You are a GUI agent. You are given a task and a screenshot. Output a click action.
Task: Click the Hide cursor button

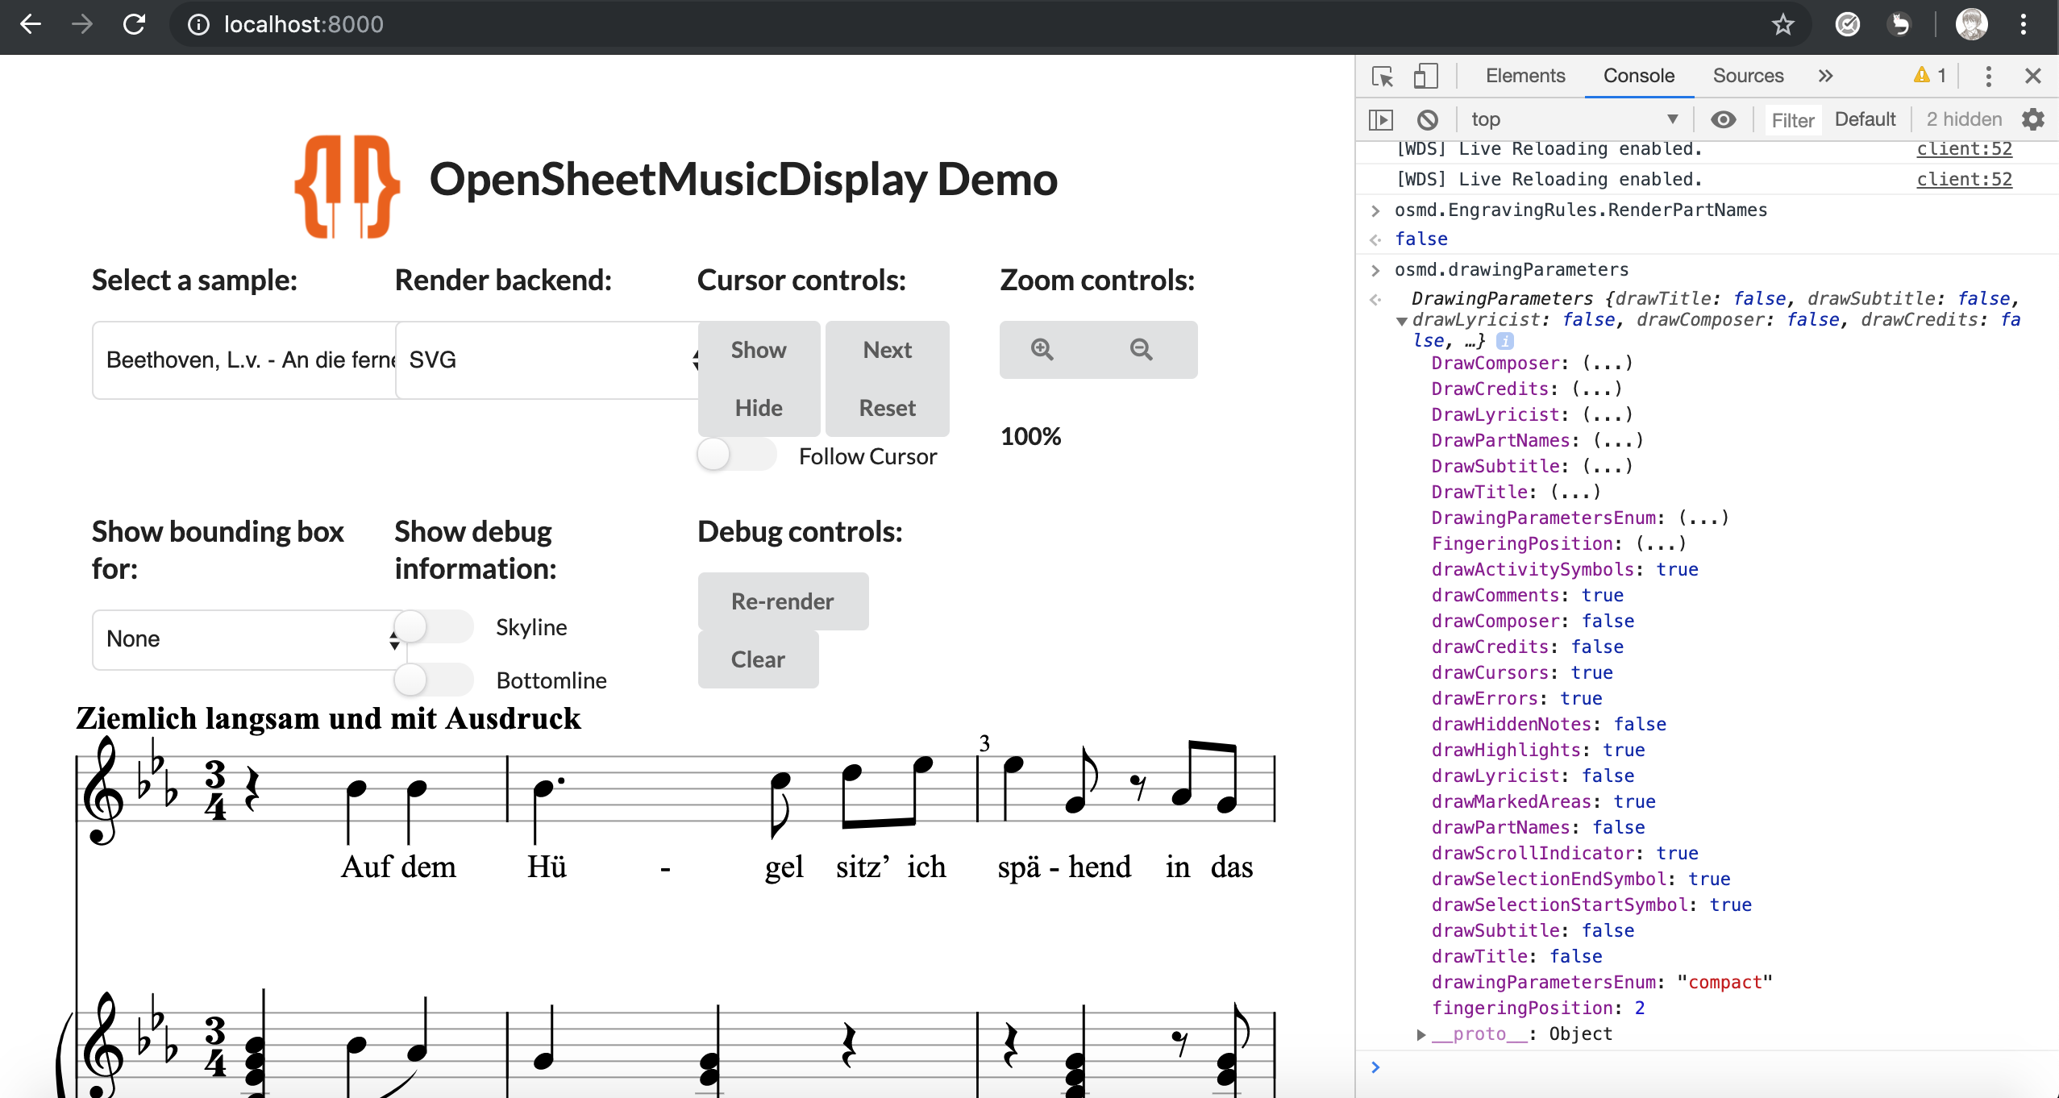(758, 408)
